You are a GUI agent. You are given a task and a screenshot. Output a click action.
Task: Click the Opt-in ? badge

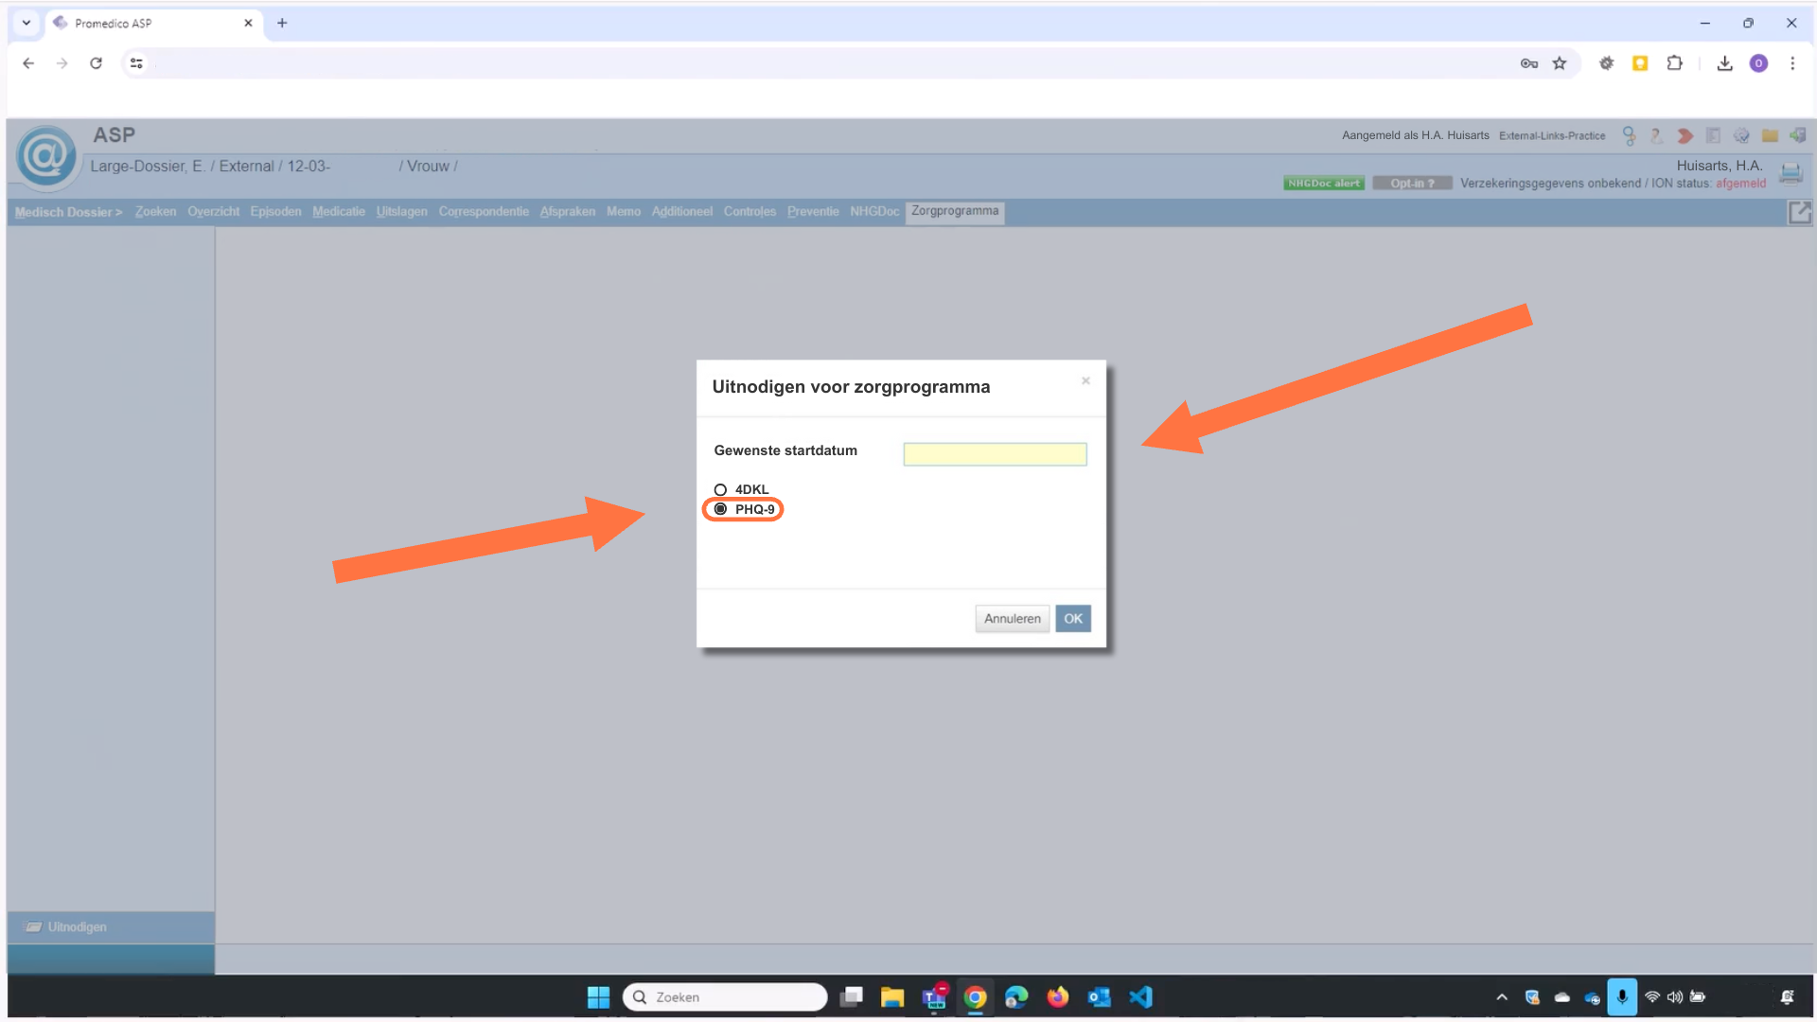[1412, 184]
